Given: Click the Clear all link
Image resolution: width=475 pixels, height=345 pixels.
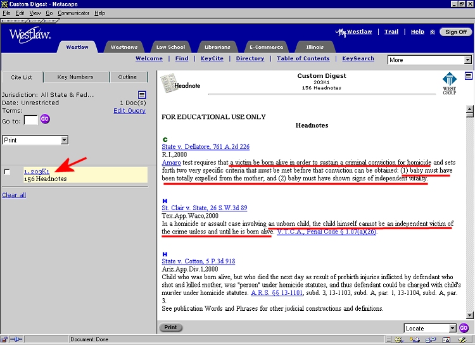Looking at the screenshot, I should (14, 195).
